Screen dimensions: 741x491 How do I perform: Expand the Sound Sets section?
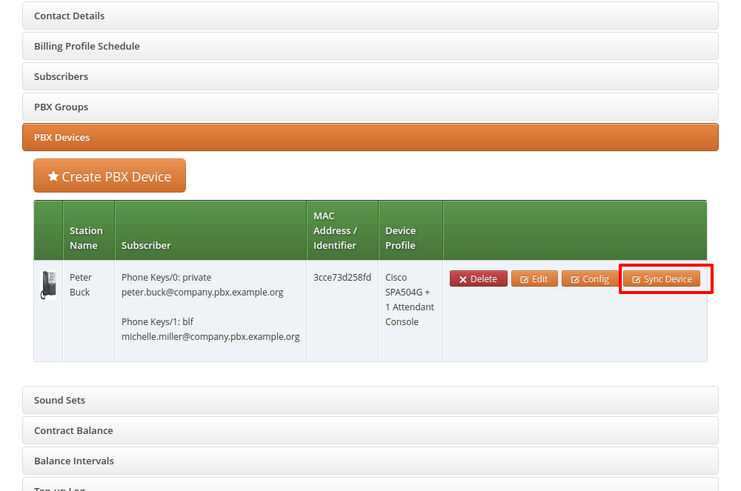tap(59, 400)
